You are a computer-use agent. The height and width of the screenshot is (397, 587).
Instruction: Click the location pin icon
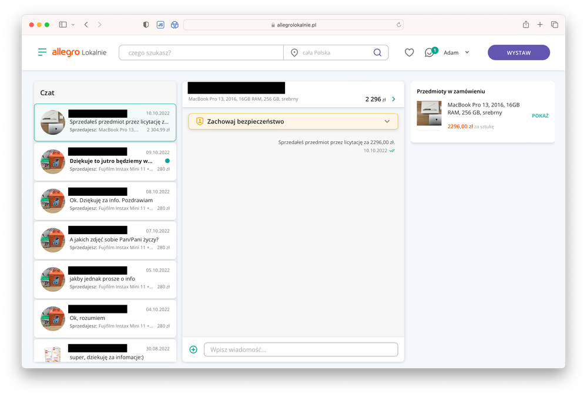pos(294,53)
